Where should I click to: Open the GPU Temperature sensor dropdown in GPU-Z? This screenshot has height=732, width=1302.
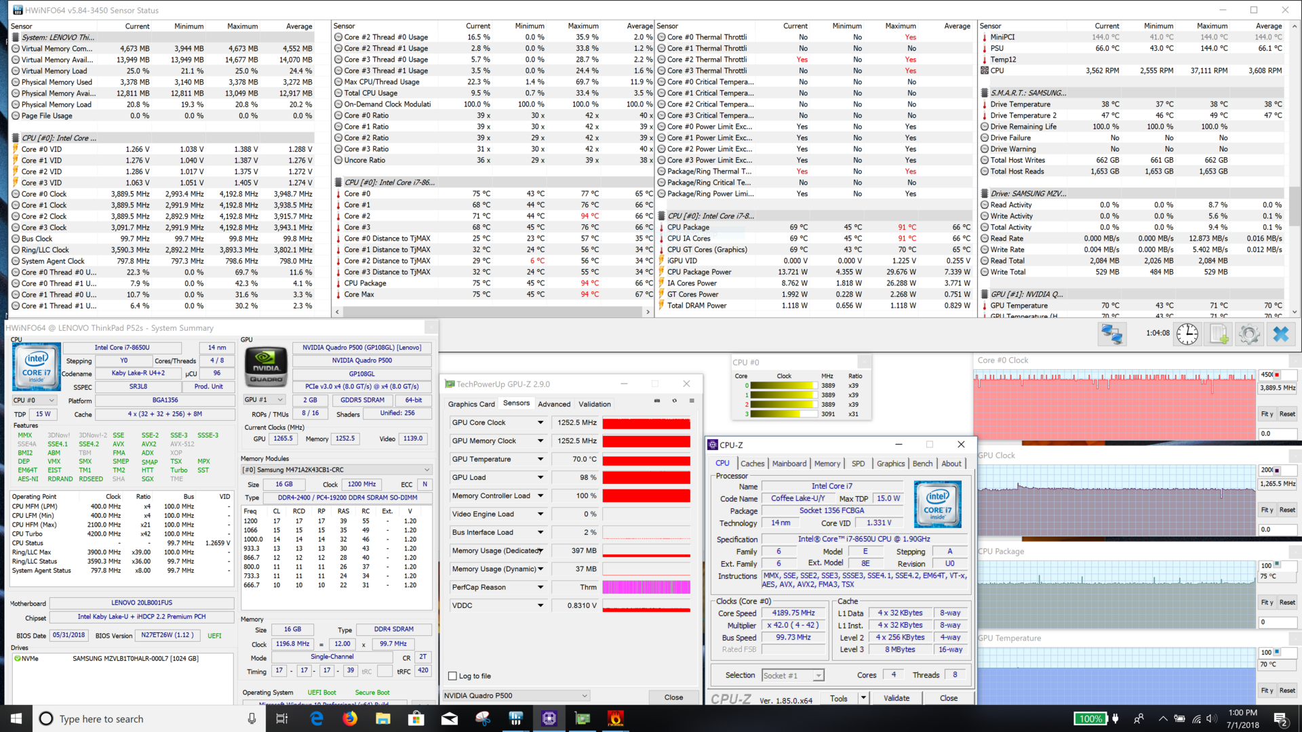tap(540, 459)
